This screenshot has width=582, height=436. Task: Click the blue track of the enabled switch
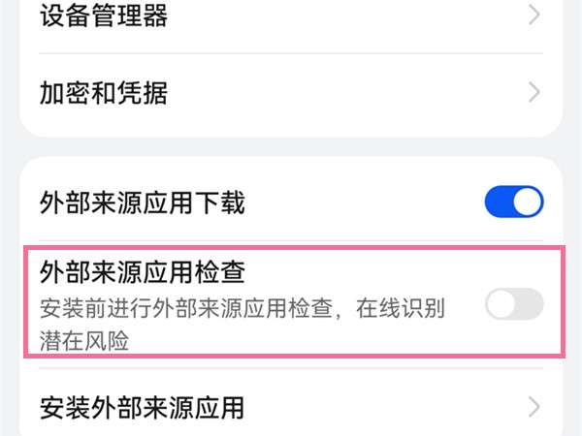point(498,202)
